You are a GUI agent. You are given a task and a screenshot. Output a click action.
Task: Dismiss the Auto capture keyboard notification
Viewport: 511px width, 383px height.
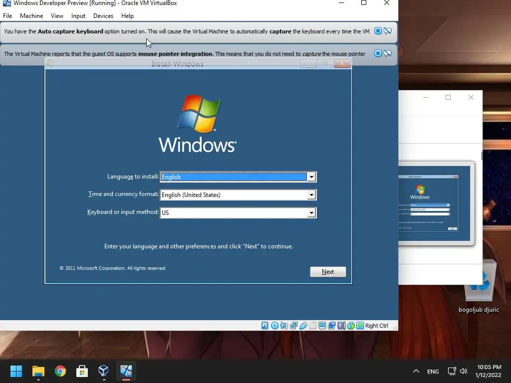[x=378, y=31]
